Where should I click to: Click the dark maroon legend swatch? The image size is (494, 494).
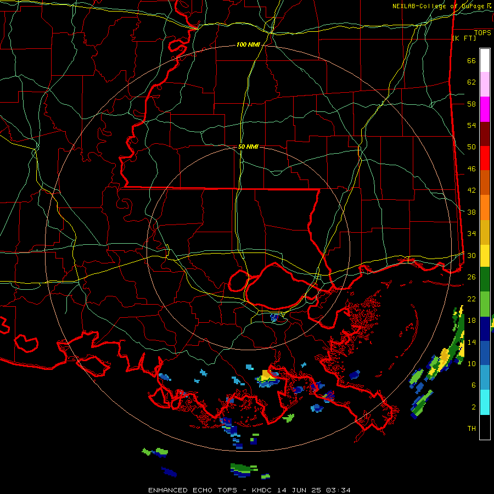[x=485, y=134]
